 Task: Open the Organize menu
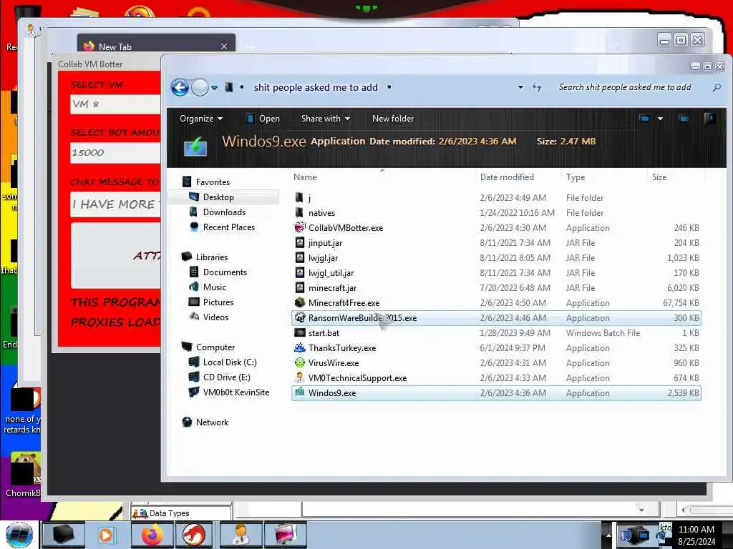click(201, 119)
